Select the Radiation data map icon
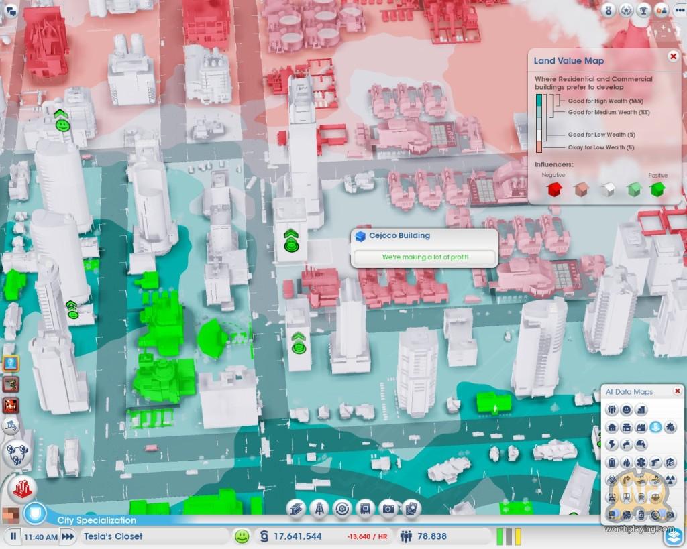 pyautogui.click(x=670, y=479)
